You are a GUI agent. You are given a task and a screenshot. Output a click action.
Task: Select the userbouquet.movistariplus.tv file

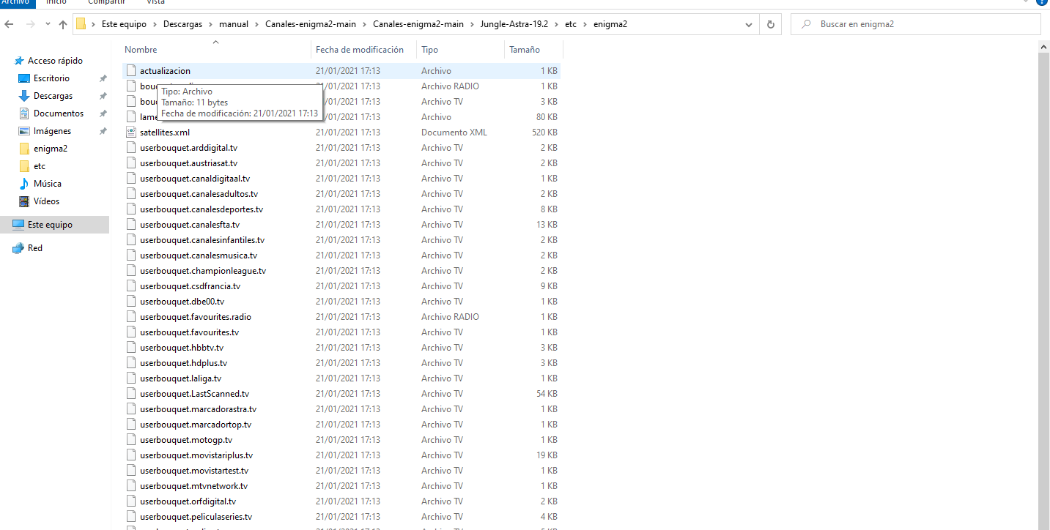click(x=196, y=455)
